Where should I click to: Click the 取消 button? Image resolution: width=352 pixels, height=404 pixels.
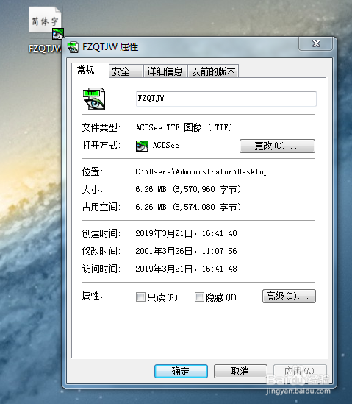point(240,372)
